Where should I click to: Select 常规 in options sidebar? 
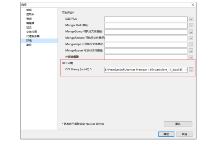pos(29,10)
